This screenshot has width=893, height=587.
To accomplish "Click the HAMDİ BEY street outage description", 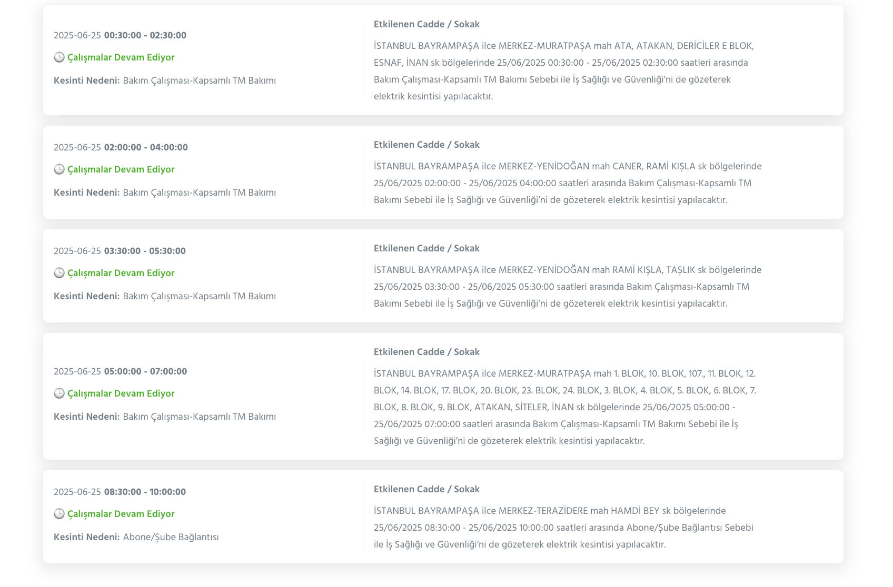I will click(563, 528).
